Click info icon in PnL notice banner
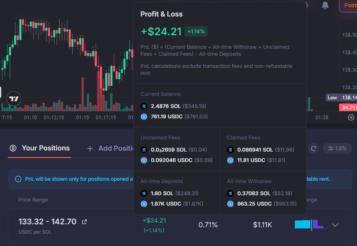This screenshot has width=357, height=246. pos(18,179)
